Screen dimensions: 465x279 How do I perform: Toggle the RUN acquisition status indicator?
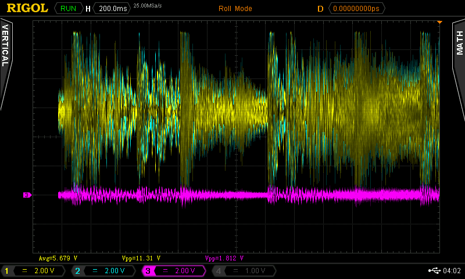tap(68, 9)
